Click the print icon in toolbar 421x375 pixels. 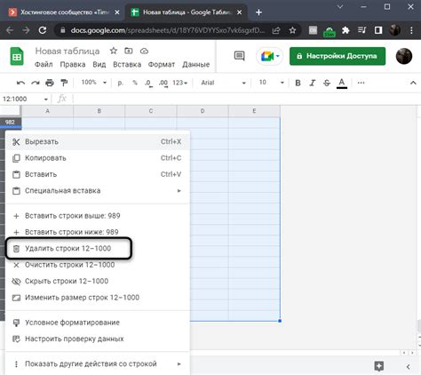click(x=50, y=83)
